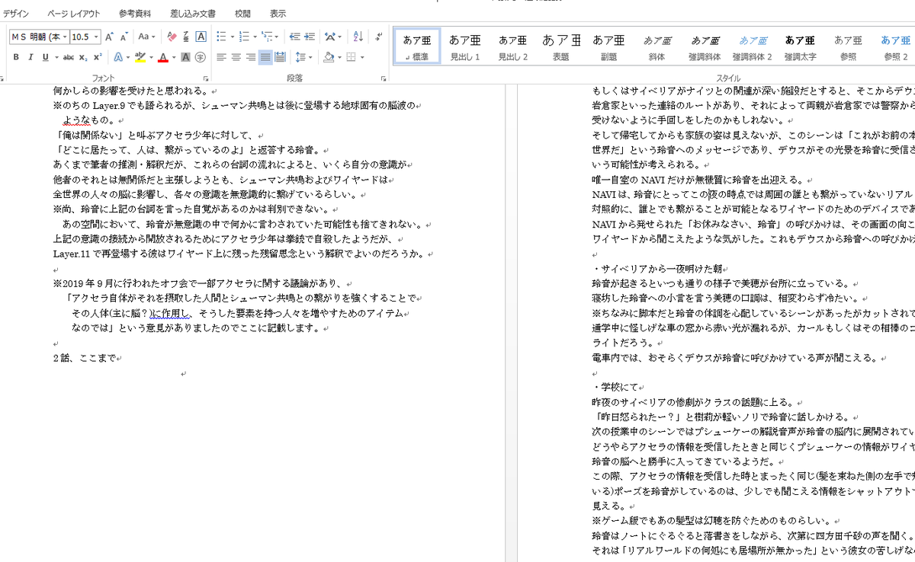Image resolution: width=915 pixels, height=562 pixels.
Task: Insert a bulleted list
Action: coord(220,37)
